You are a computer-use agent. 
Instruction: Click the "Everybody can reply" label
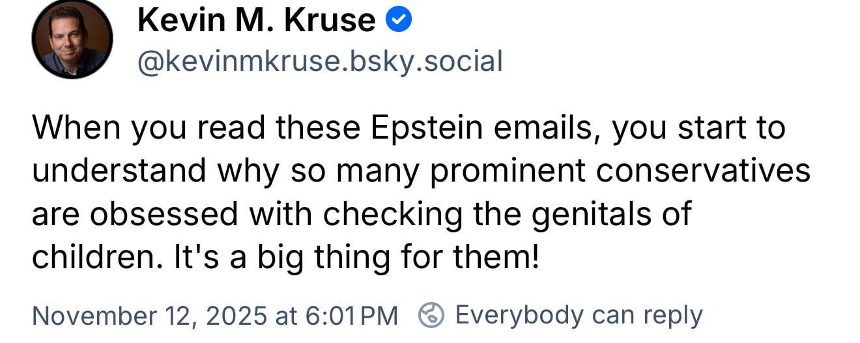tap(579, 315)
